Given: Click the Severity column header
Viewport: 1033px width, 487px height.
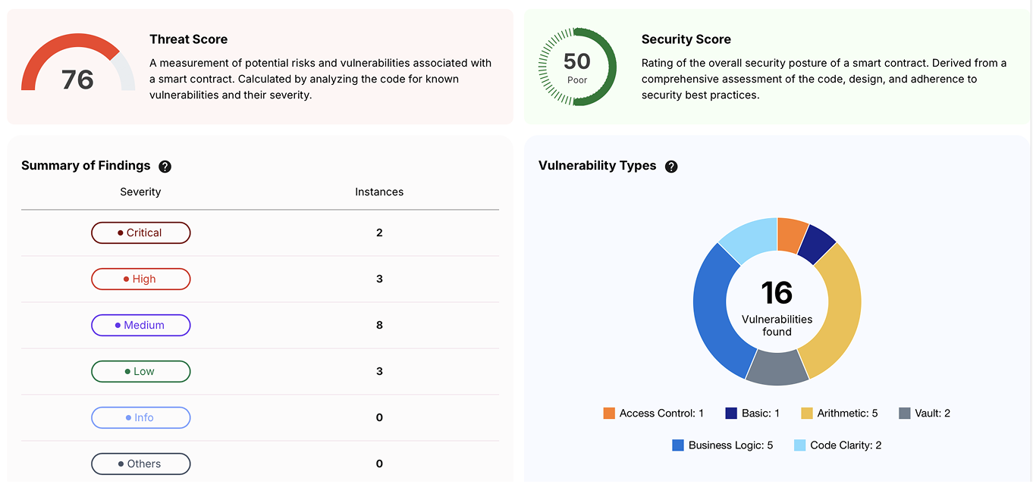Looking at the screenshot, I should point(140,192).
